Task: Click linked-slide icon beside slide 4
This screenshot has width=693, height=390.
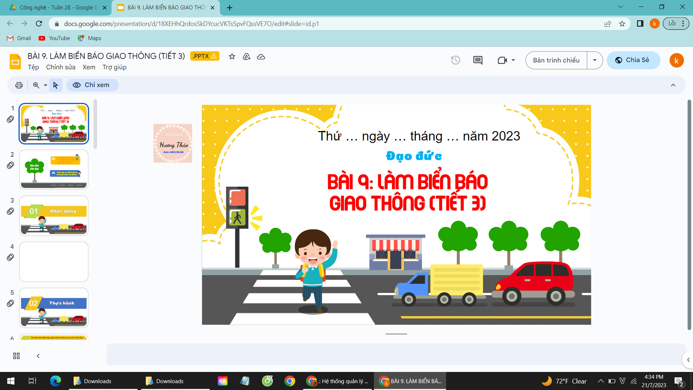Action: [10, 257]
